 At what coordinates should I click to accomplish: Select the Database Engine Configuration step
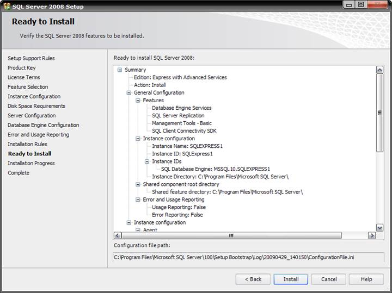(x=43, y=125)
